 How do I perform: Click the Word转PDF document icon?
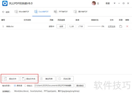click(x=16, y=12)
